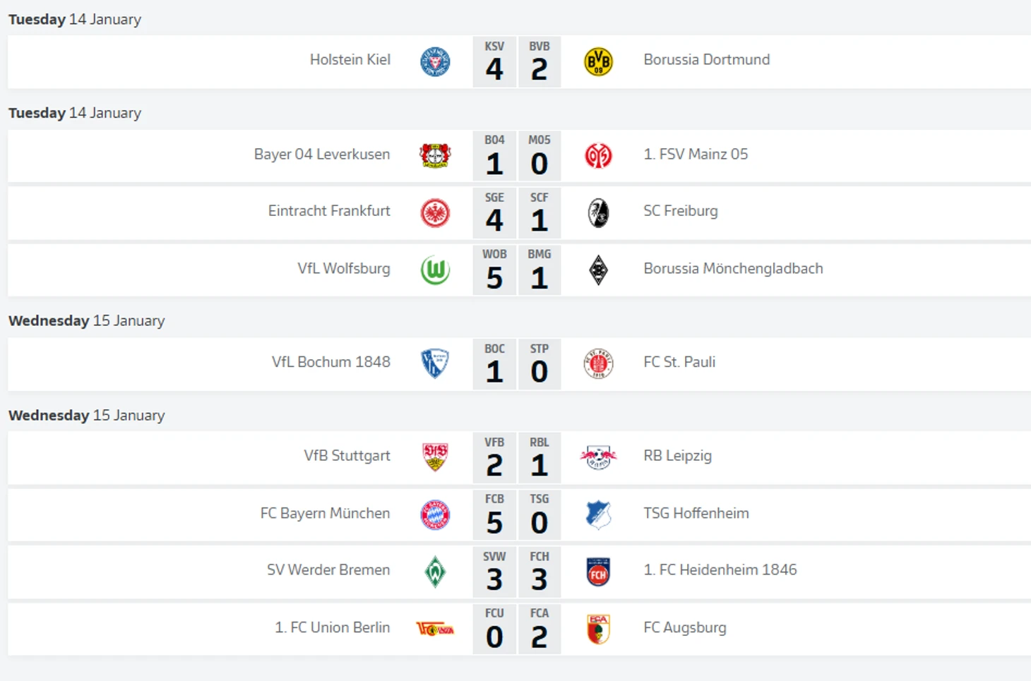This screenshot has height=681, width=1031.
Task: Select the Bayer 04 Leverkusen crest
Action: click(435, 156)
